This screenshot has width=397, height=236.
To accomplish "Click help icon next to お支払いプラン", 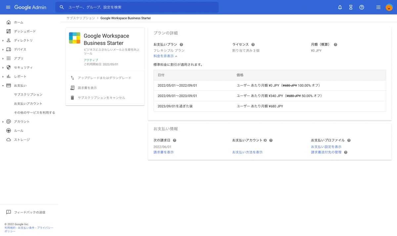I will pyautogui.click(x=181, y=45).
